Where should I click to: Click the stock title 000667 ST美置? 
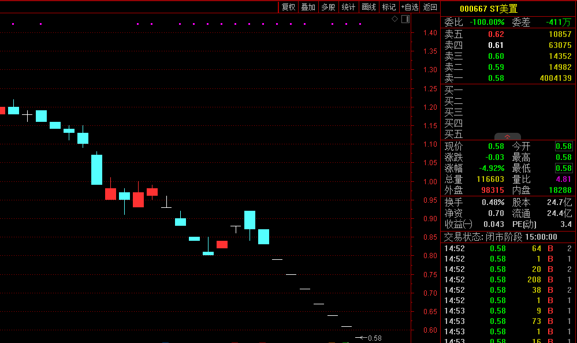click(488, 9)
